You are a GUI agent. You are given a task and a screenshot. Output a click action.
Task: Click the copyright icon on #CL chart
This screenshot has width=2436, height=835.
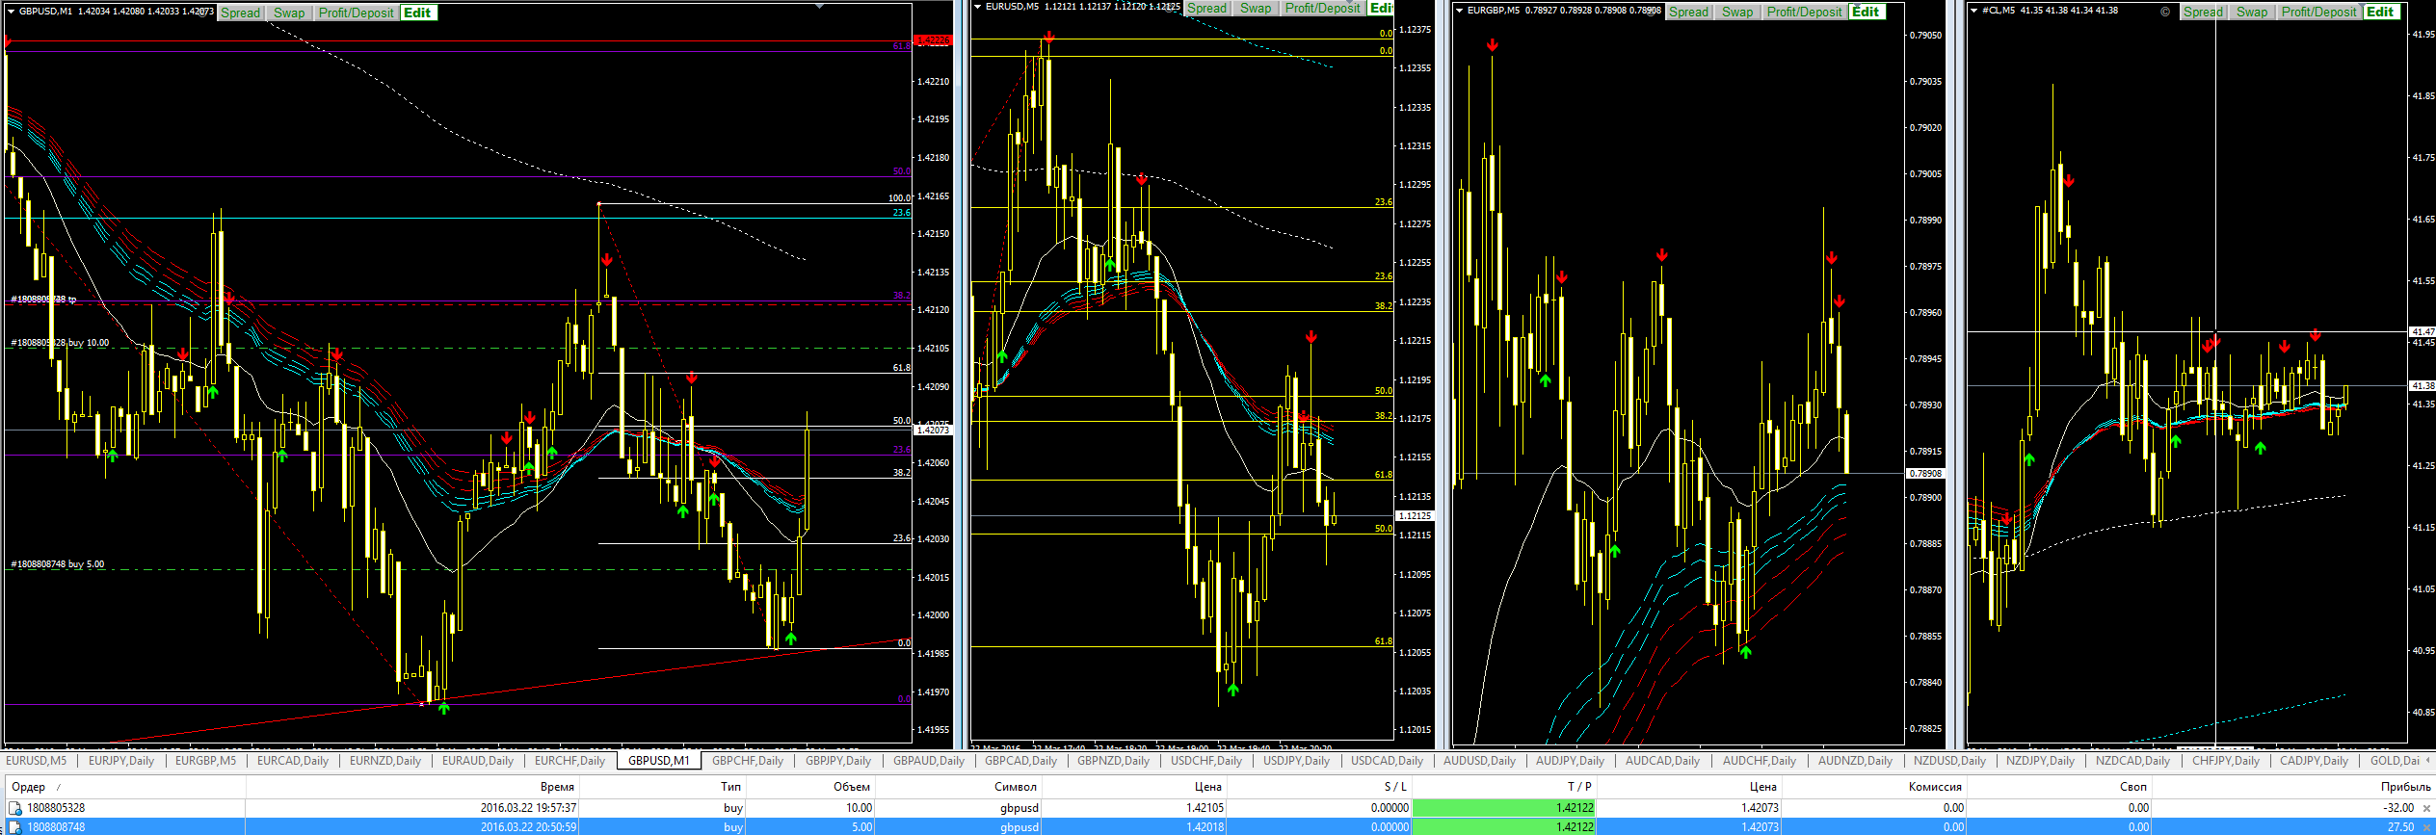coord(2165,12)
